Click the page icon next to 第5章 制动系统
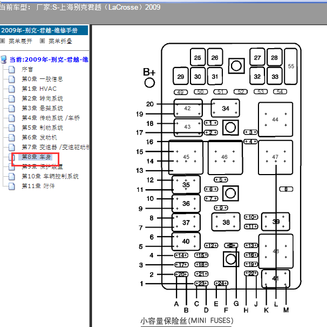Viewport: 327px width, 327px height. [12, 128]
